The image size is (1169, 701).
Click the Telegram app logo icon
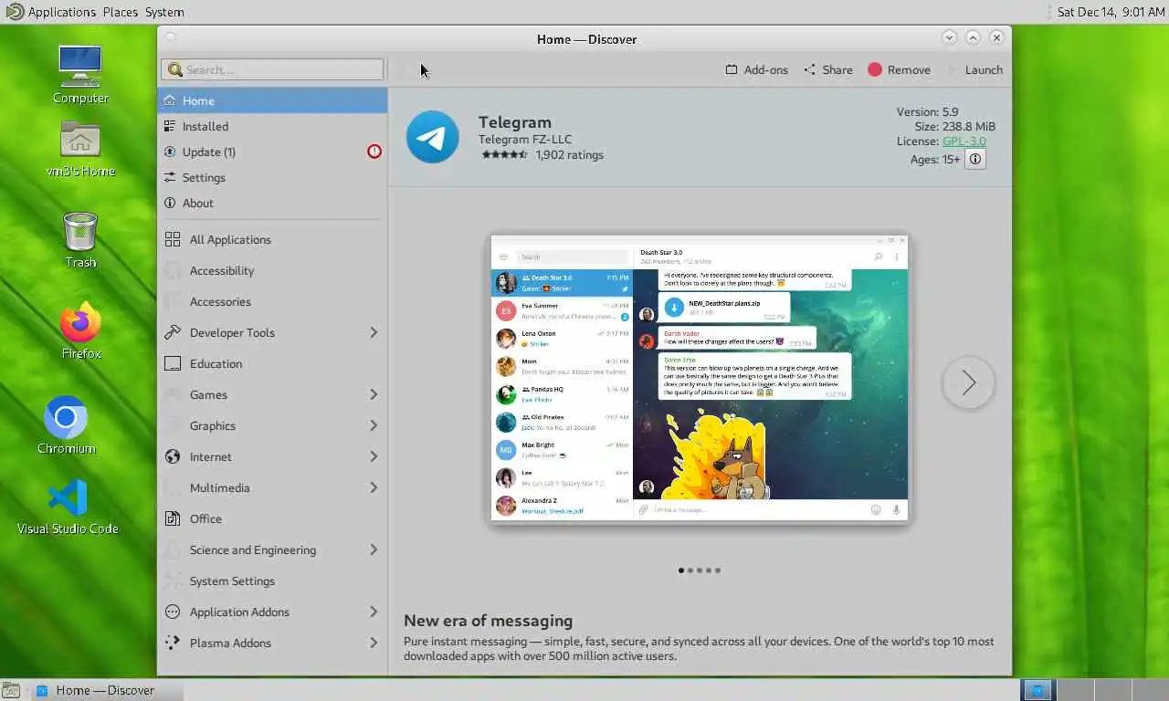coord(432,137)
